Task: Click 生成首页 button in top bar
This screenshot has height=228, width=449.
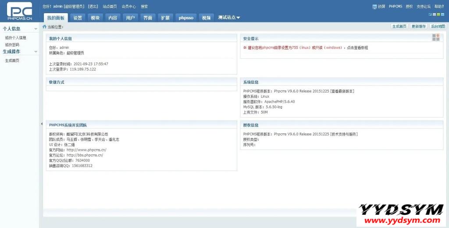Action: click(399, 26)
